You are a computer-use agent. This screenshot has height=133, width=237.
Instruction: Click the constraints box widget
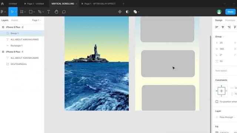(221, 91)
